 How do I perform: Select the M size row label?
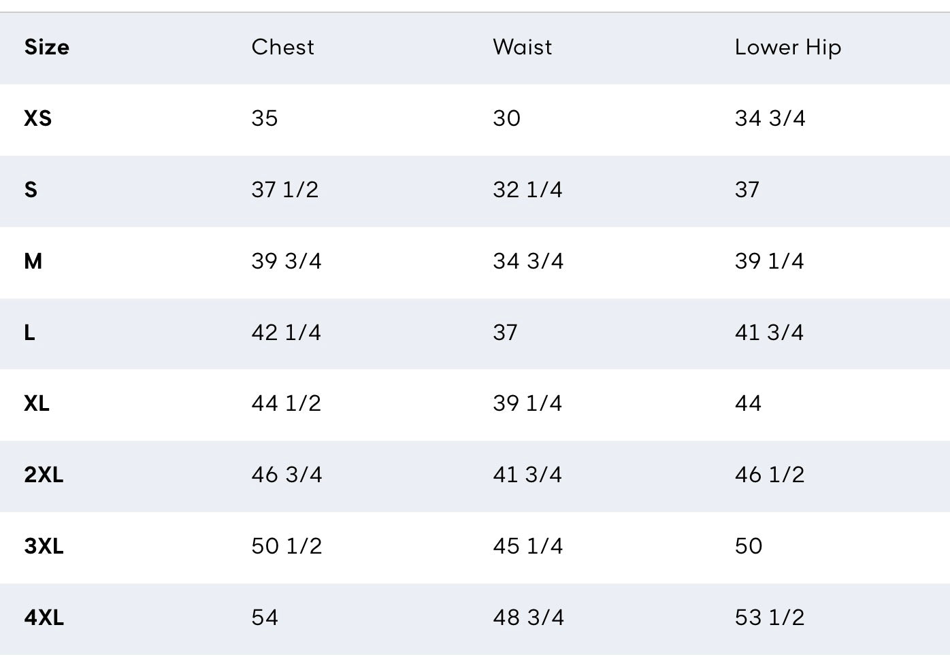point(33,261)
